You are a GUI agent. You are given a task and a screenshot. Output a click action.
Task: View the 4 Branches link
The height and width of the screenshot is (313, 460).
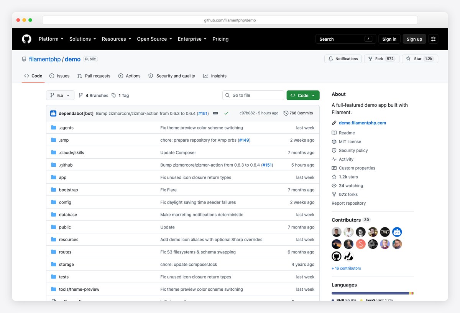coord(94,95)
